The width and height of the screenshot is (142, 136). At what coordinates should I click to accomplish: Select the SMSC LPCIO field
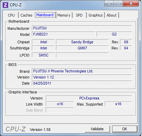point(43,55)
